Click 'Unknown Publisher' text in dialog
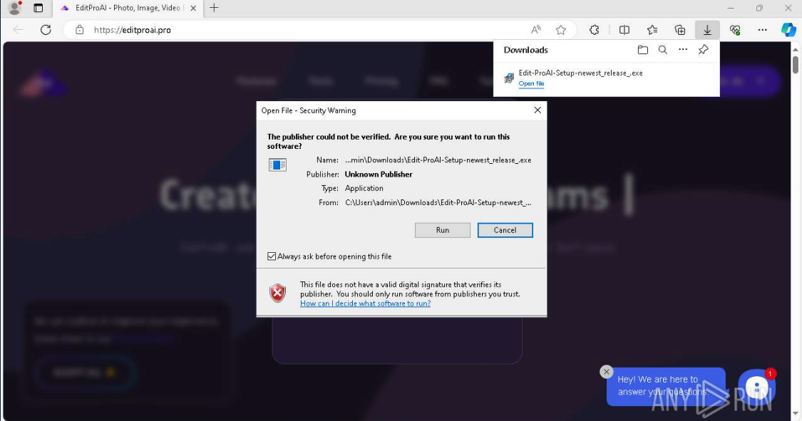The image size is (802, 421). click(379, 175)
